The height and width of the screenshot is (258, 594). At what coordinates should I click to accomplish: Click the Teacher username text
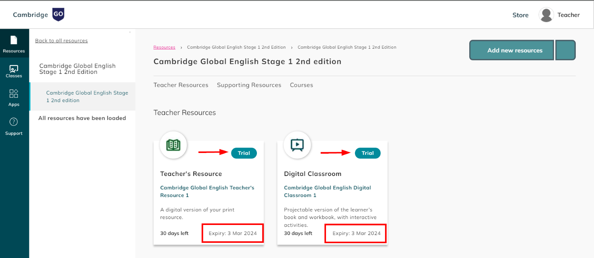pos(568,15)
